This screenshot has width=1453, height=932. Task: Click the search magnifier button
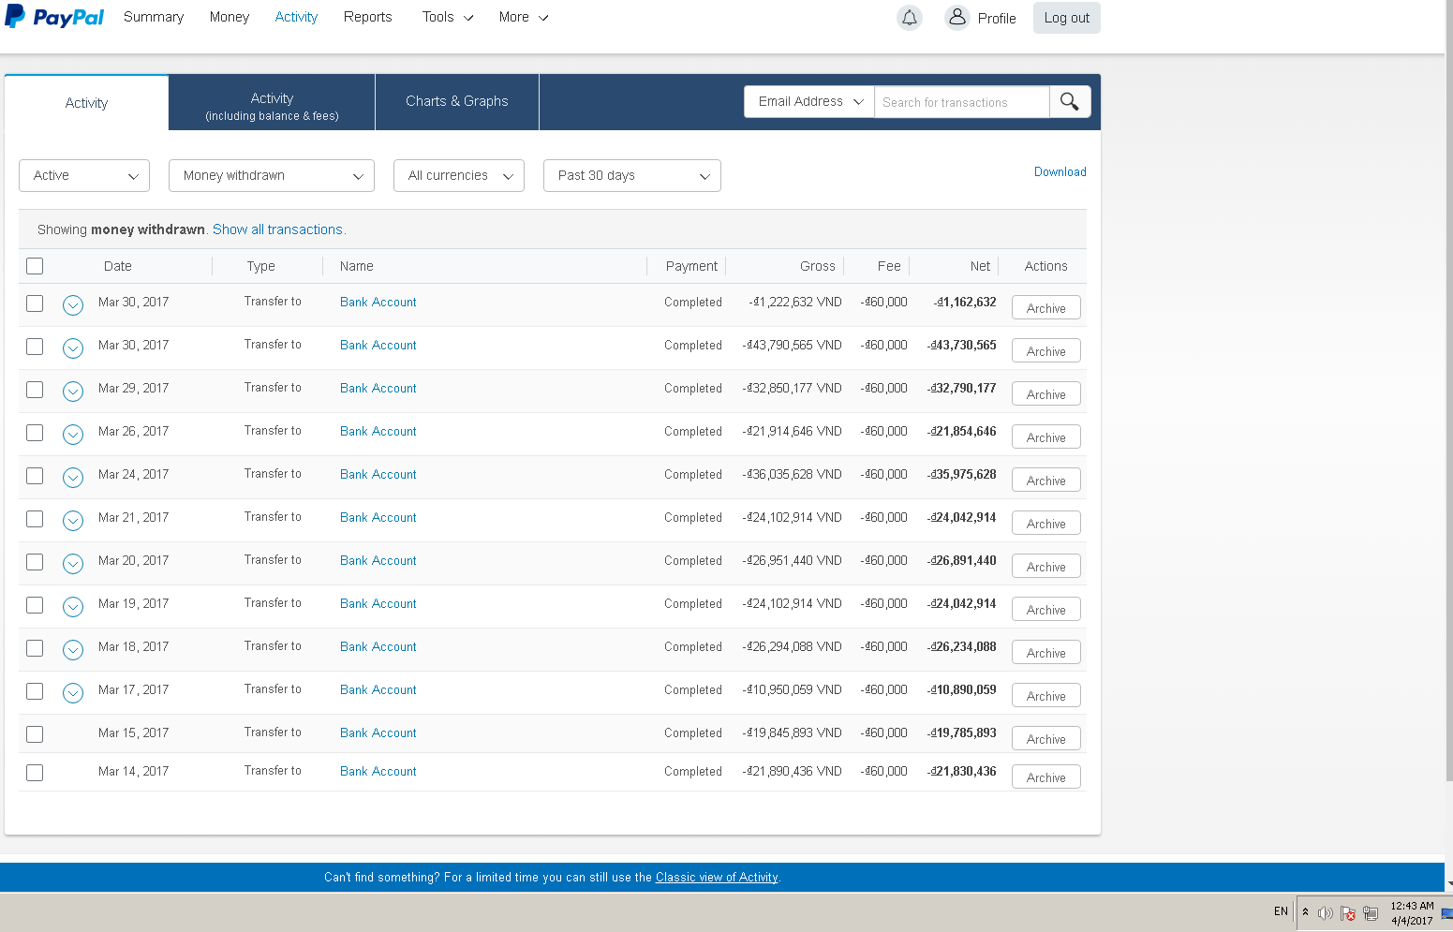tap(1070, 101)
